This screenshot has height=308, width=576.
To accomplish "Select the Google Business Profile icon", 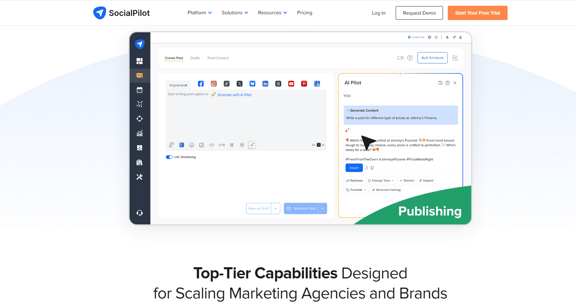I will pyautogui.click(x=317, y=84).
